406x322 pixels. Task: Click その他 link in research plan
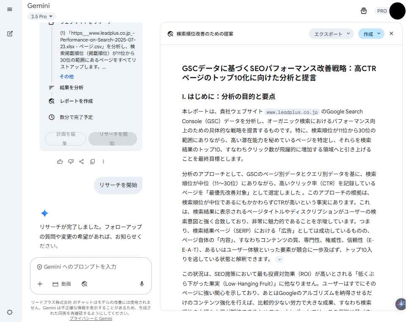pyautogui.click(x=66, y=77)
